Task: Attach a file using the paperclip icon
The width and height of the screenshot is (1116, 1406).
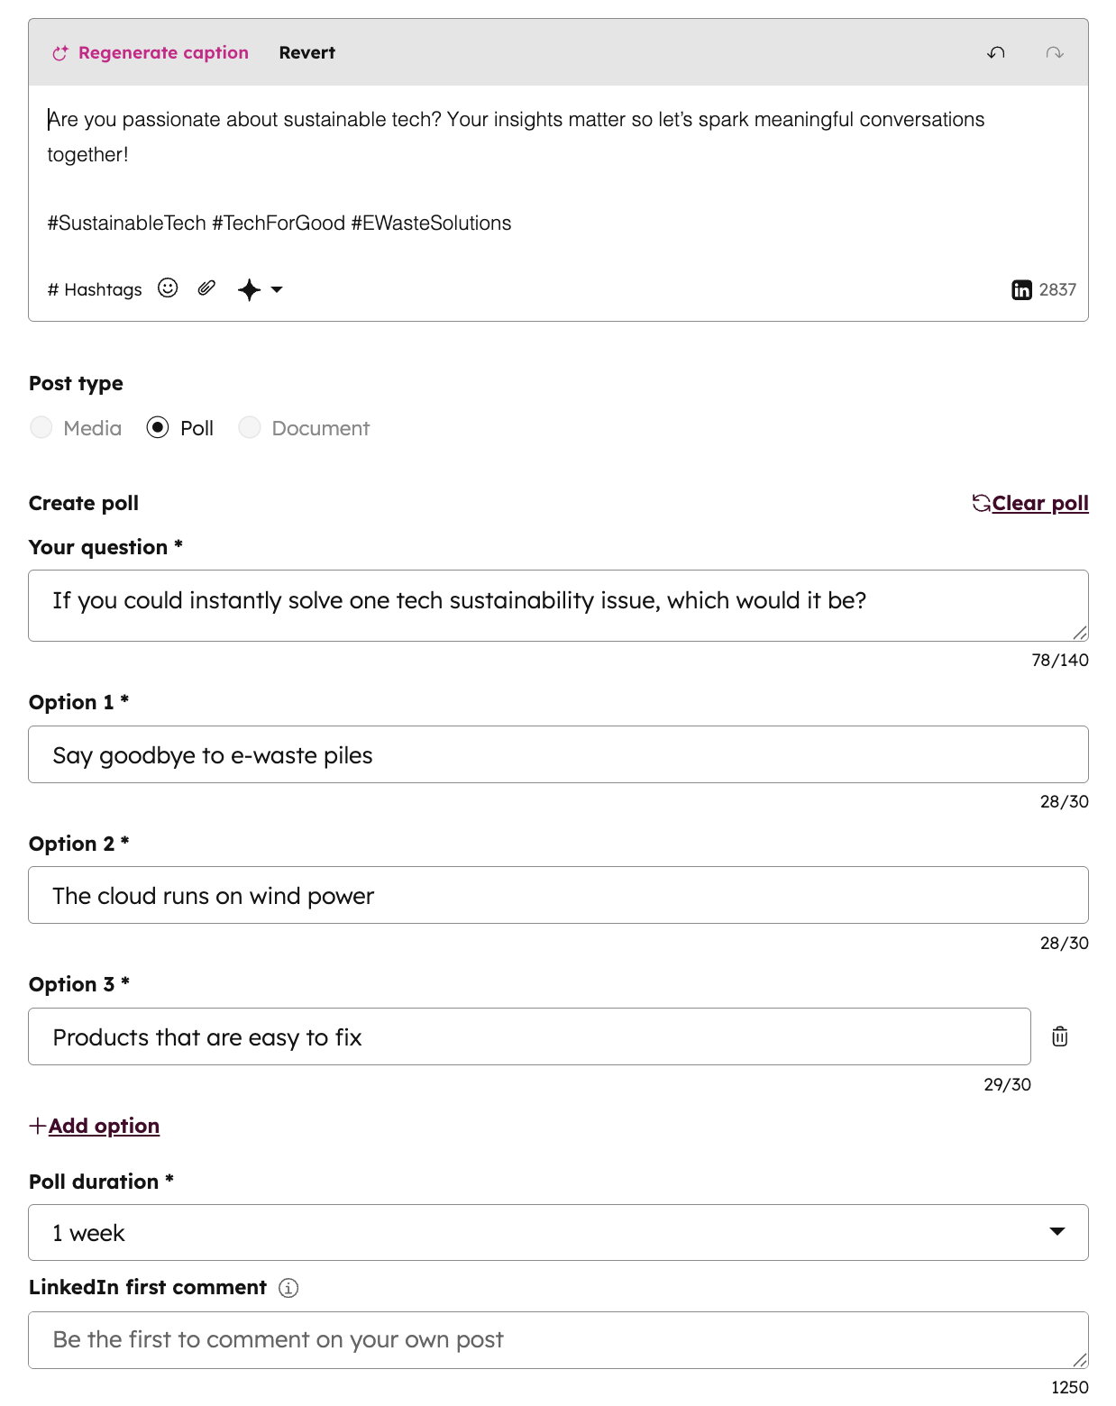Action: click(205, 288)
